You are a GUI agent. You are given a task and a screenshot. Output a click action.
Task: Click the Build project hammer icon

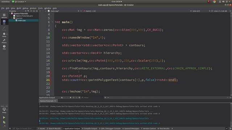4,126
